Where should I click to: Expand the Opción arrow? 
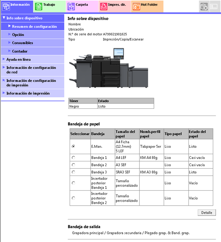(x=9, y=34)
